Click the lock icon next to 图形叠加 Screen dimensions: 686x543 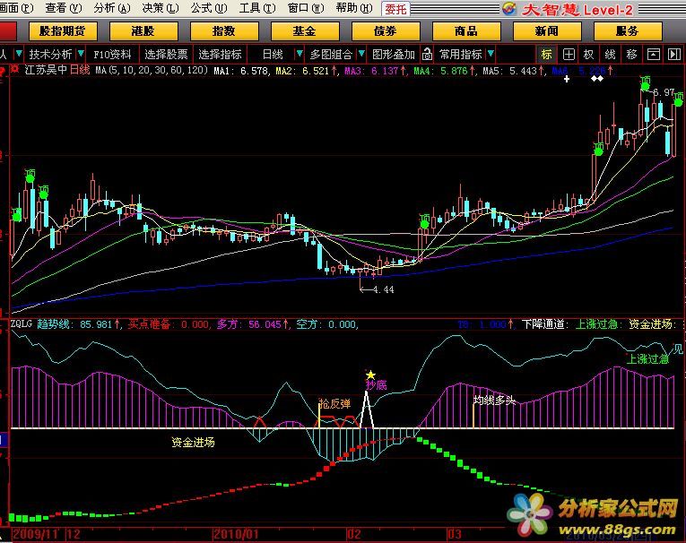point(428,54)
